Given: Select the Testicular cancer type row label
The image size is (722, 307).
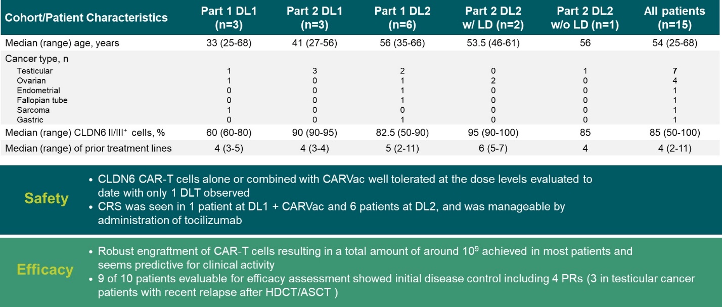Looking at the screenshot, I should click(34, 71).
